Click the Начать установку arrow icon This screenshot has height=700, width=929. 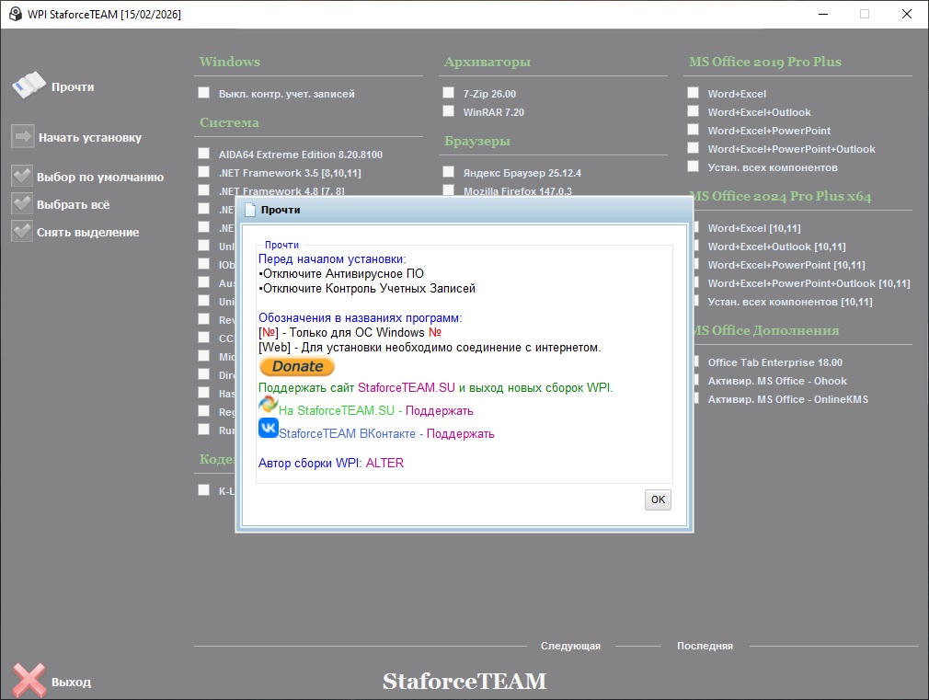pos(23,137)
